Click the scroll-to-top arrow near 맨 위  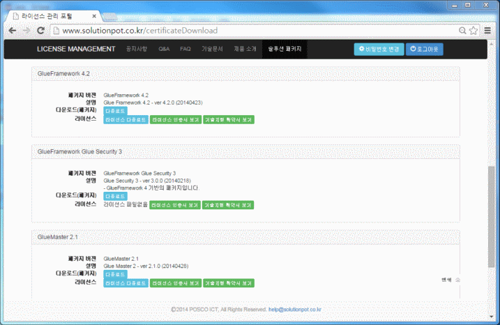point(457,280)
